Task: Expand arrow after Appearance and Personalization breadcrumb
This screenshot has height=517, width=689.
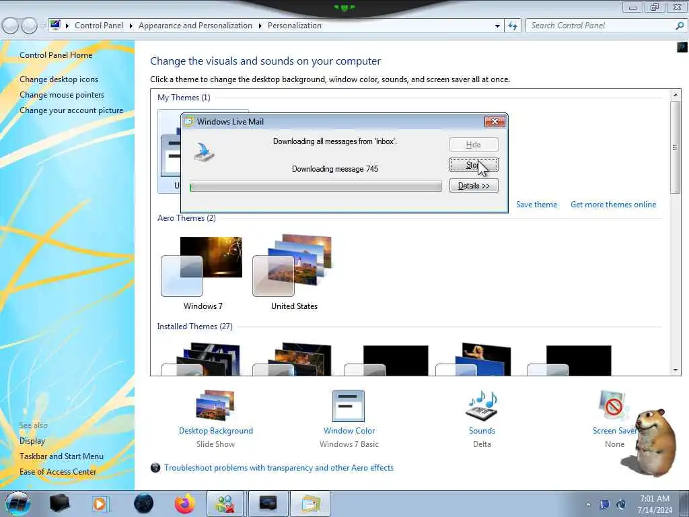Action: 260,26
